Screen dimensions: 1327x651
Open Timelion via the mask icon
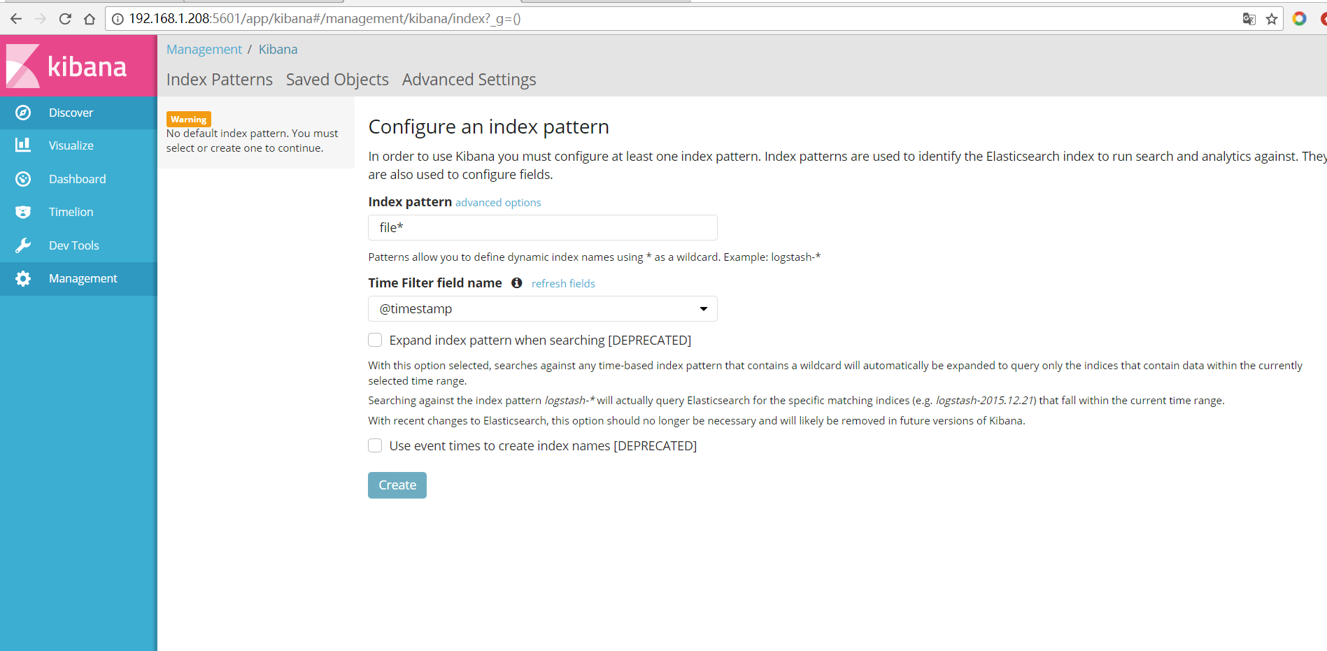[x=23, y=212]
